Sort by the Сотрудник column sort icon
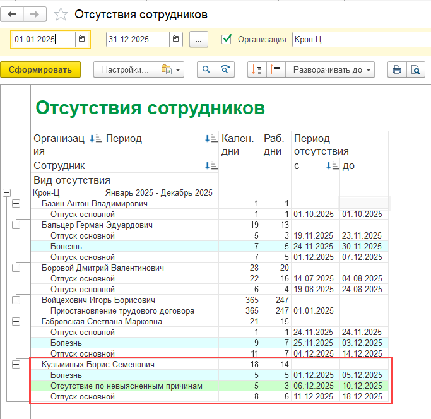Screen dimensions: 431x419 pyautogui.click(x=211, y=165)
